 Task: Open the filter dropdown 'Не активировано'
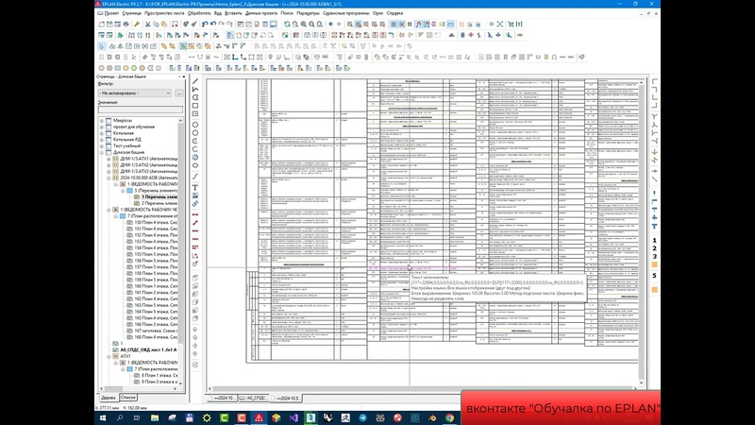coord(135,93)
